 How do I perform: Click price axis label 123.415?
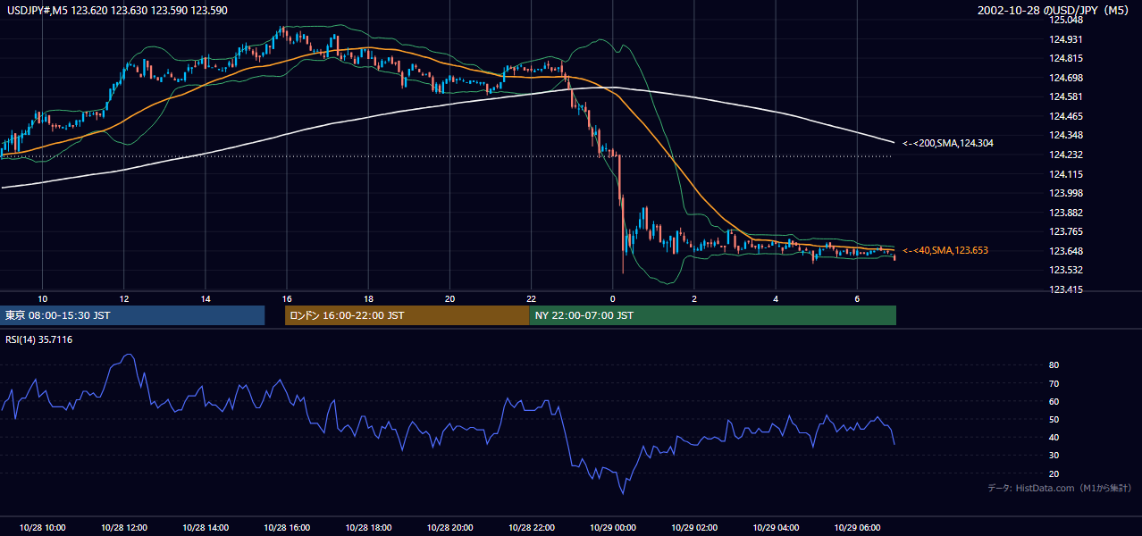(1066, 289)
